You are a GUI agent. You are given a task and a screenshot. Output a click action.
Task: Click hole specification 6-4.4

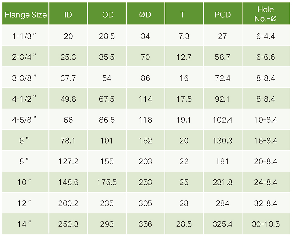coord(265,36)
